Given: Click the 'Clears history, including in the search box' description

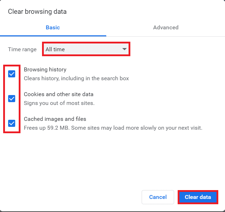Looking at the screenshot, I should click(x=76, y=78).
